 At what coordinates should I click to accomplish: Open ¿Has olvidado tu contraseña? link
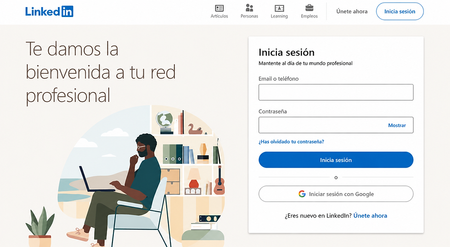pyautogui.click(x=291, y=142)
